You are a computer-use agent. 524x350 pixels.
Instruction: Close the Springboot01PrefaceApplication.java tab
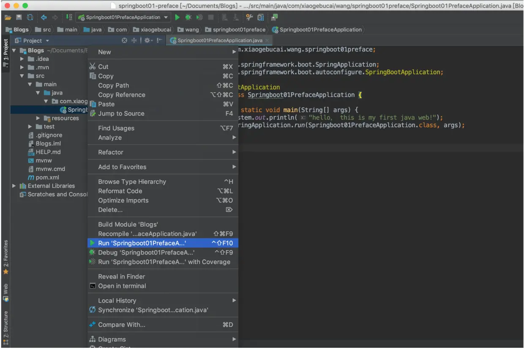click(267, 41)
